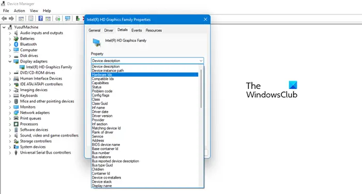Open the Property dropdown arrow

(201, 61)
